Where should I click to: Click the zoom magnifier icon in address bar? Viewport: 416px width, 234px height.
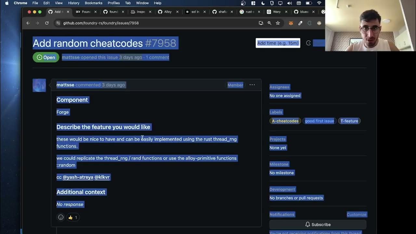coord(269,23)
